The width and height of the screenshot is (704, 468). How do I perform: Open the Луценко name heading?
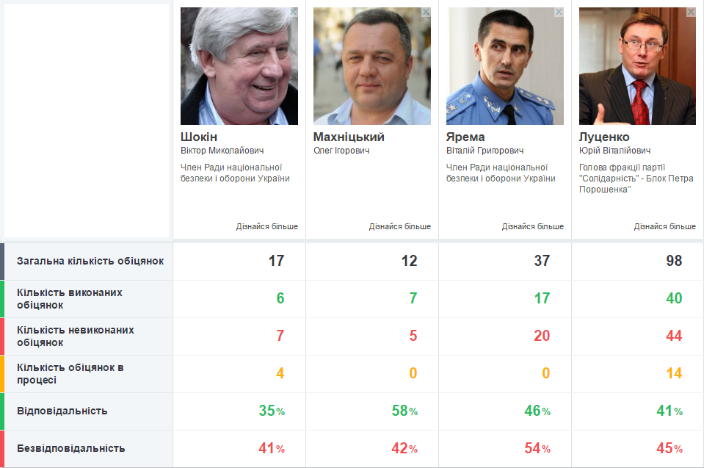pyautogui.click(x=604, y=137)
